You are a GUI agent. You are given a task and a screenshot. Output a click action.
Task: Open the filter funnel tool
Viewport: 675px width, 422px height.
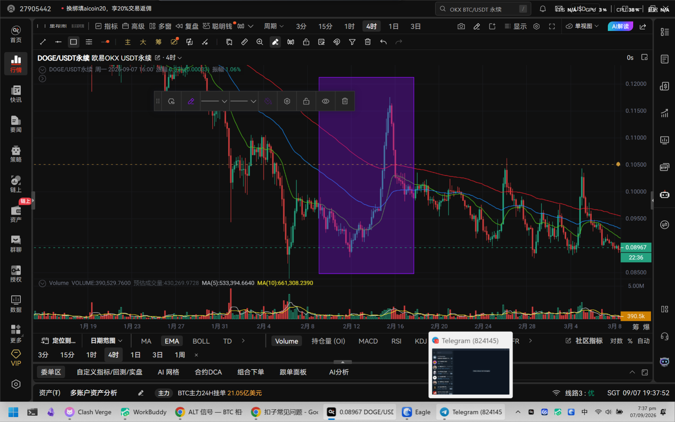click(x=352, y=42)
